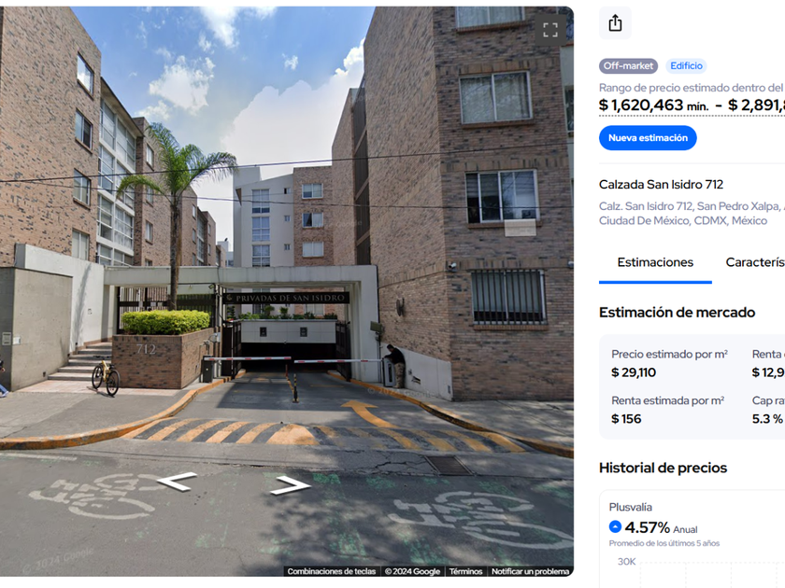This screenshot has height=588, width=785.
Task: Open the fullscreen view of street image
Action: coord(550,30)
